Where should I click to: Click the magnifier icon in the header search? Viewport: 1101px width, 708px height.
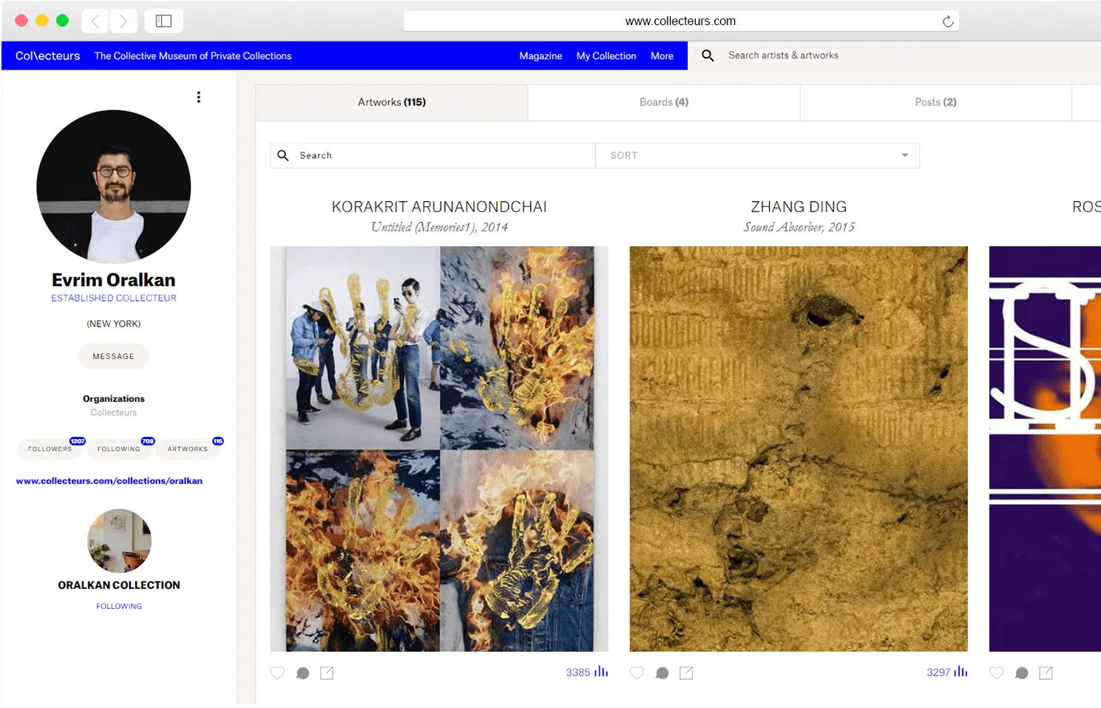pyautogui.click(x=708, y=55)
